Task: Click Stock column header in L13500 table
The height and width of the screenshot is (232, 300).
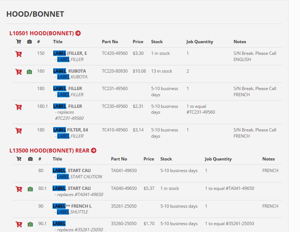Action: point(166,159)
